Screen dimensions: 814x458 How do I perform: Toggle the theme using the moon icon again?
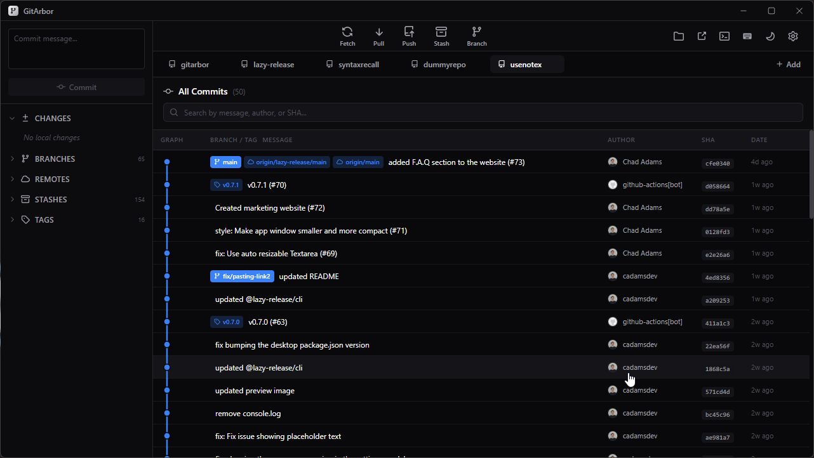click(770, 36)
